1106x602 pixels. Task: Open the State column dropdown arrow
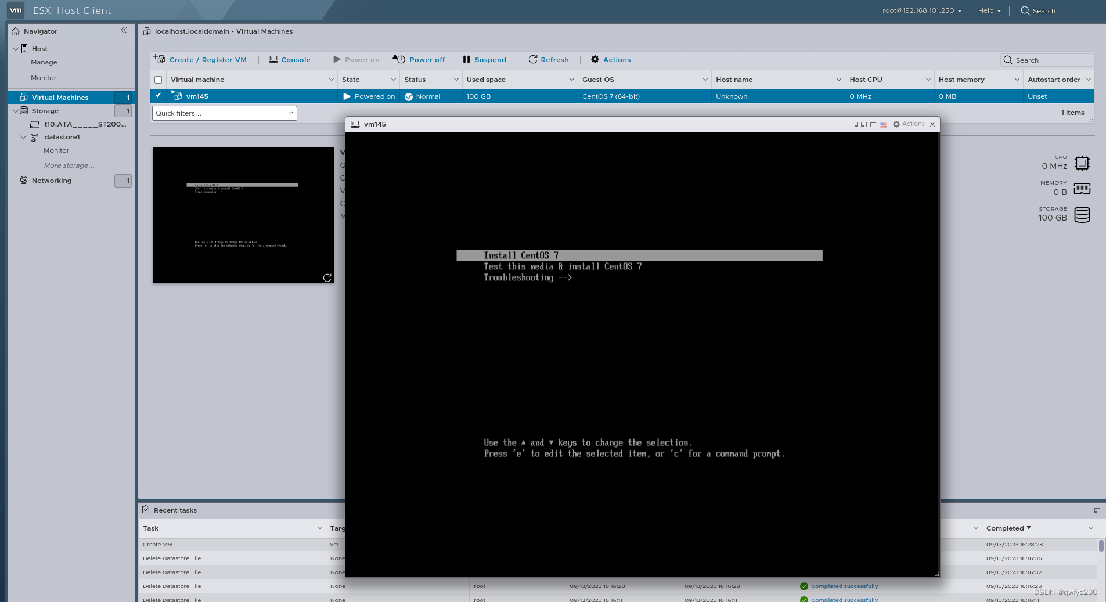(x=394, y=80)
